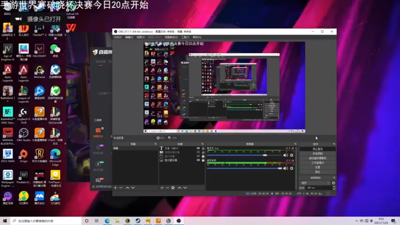The height and width of the screenshot is (225, 400).
Task: Move selected scene up
Action: point(127,188)
